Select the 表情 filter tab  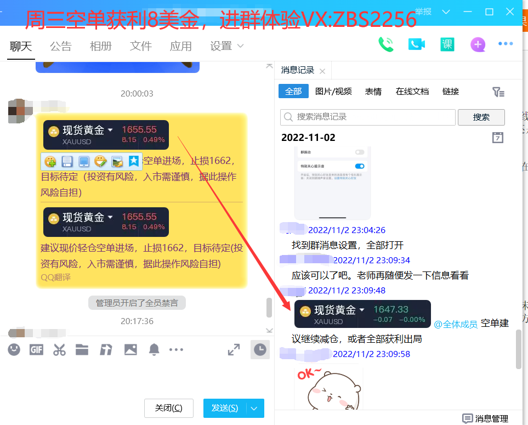coord(373,91)
